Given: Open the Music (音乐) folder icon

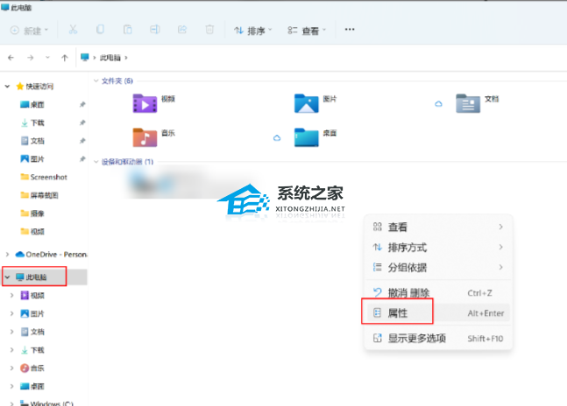Looking at the screenshot, I should coord(145,137).
